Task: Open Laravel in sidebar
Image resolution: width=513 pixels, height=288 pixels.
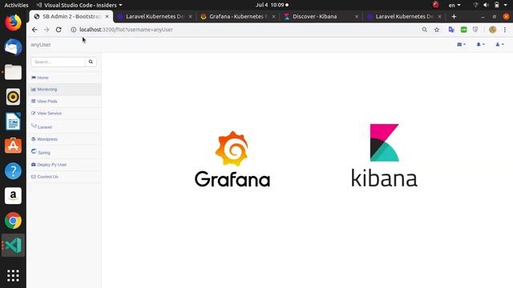Action: pos(64,126)
